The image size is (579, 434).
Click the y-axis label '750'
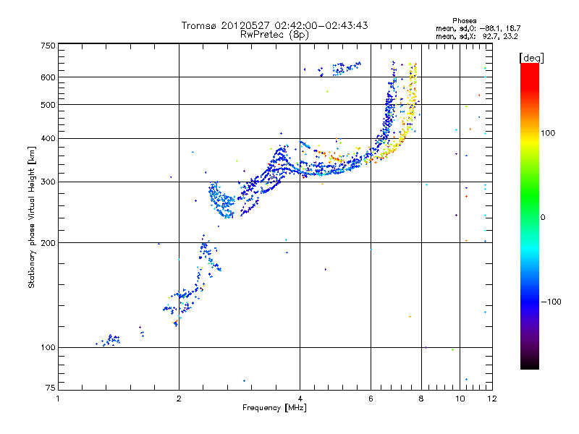[x=48, y=46]
